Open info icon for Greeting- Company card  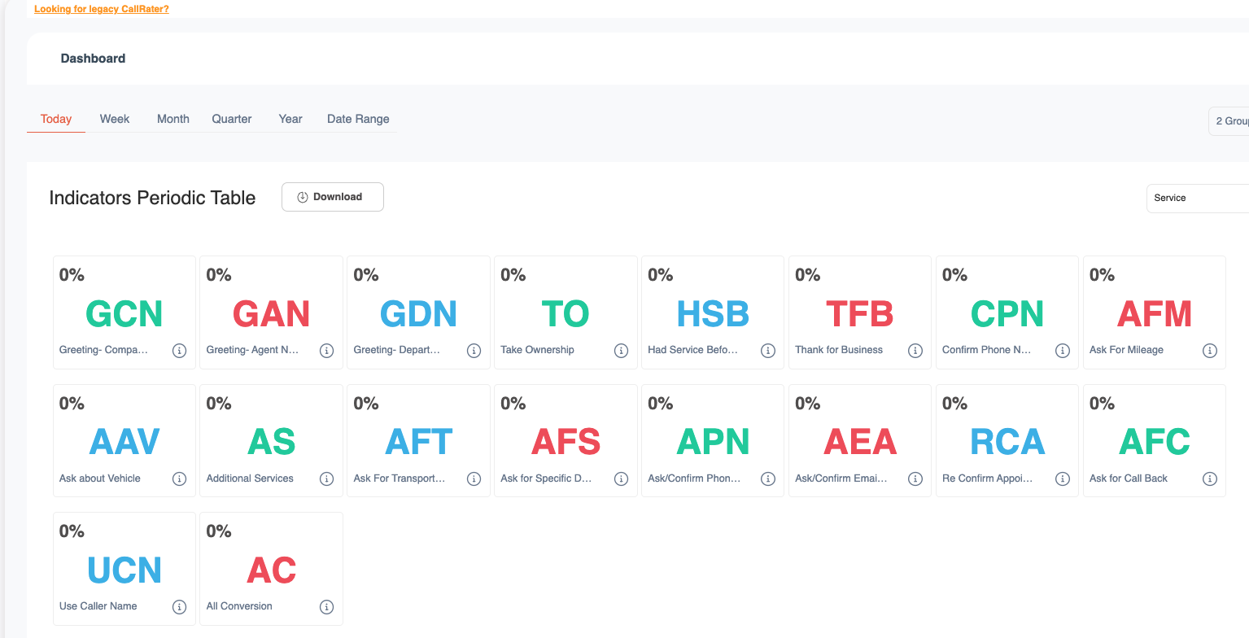[180, 351]
